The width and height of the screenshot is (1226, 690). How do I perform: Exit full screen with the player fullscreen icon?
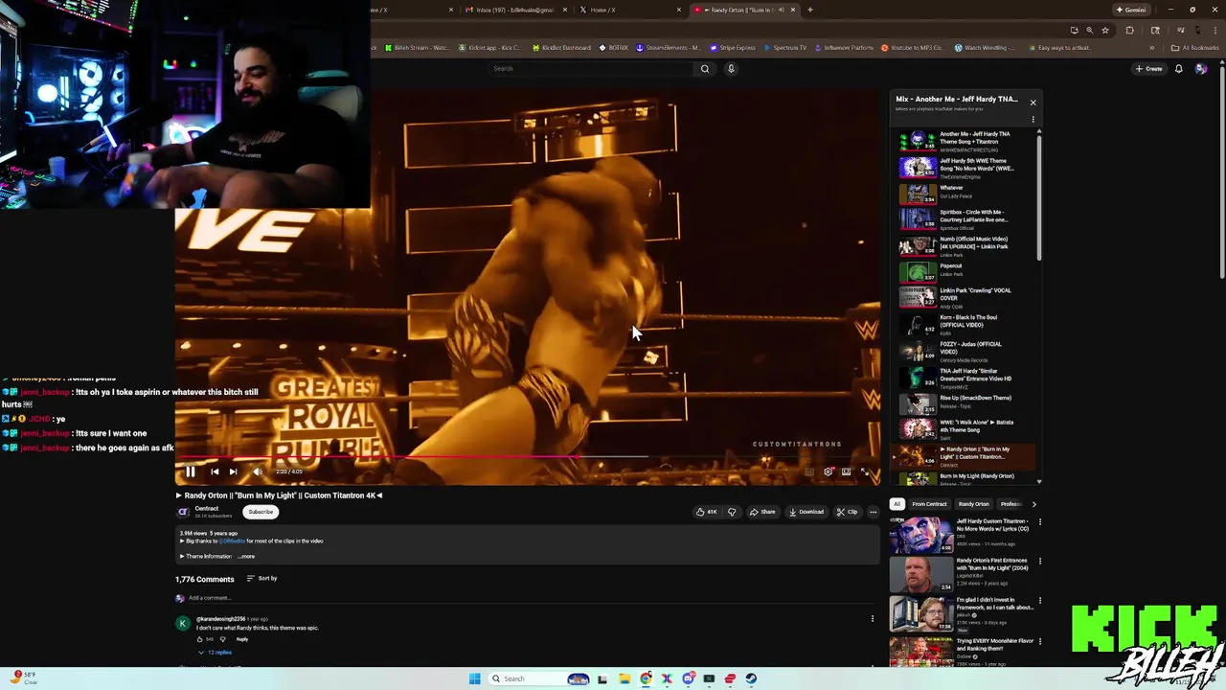(x=865, y=471)
